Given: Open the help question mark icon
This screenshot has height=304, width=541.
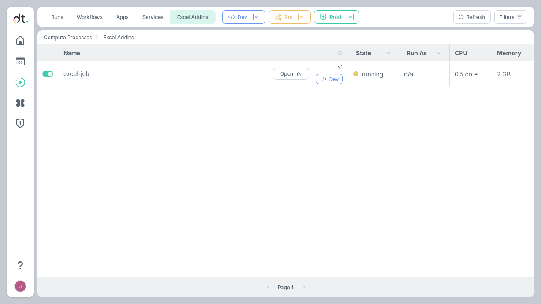Looking at the screenshot, I should 20,265.
